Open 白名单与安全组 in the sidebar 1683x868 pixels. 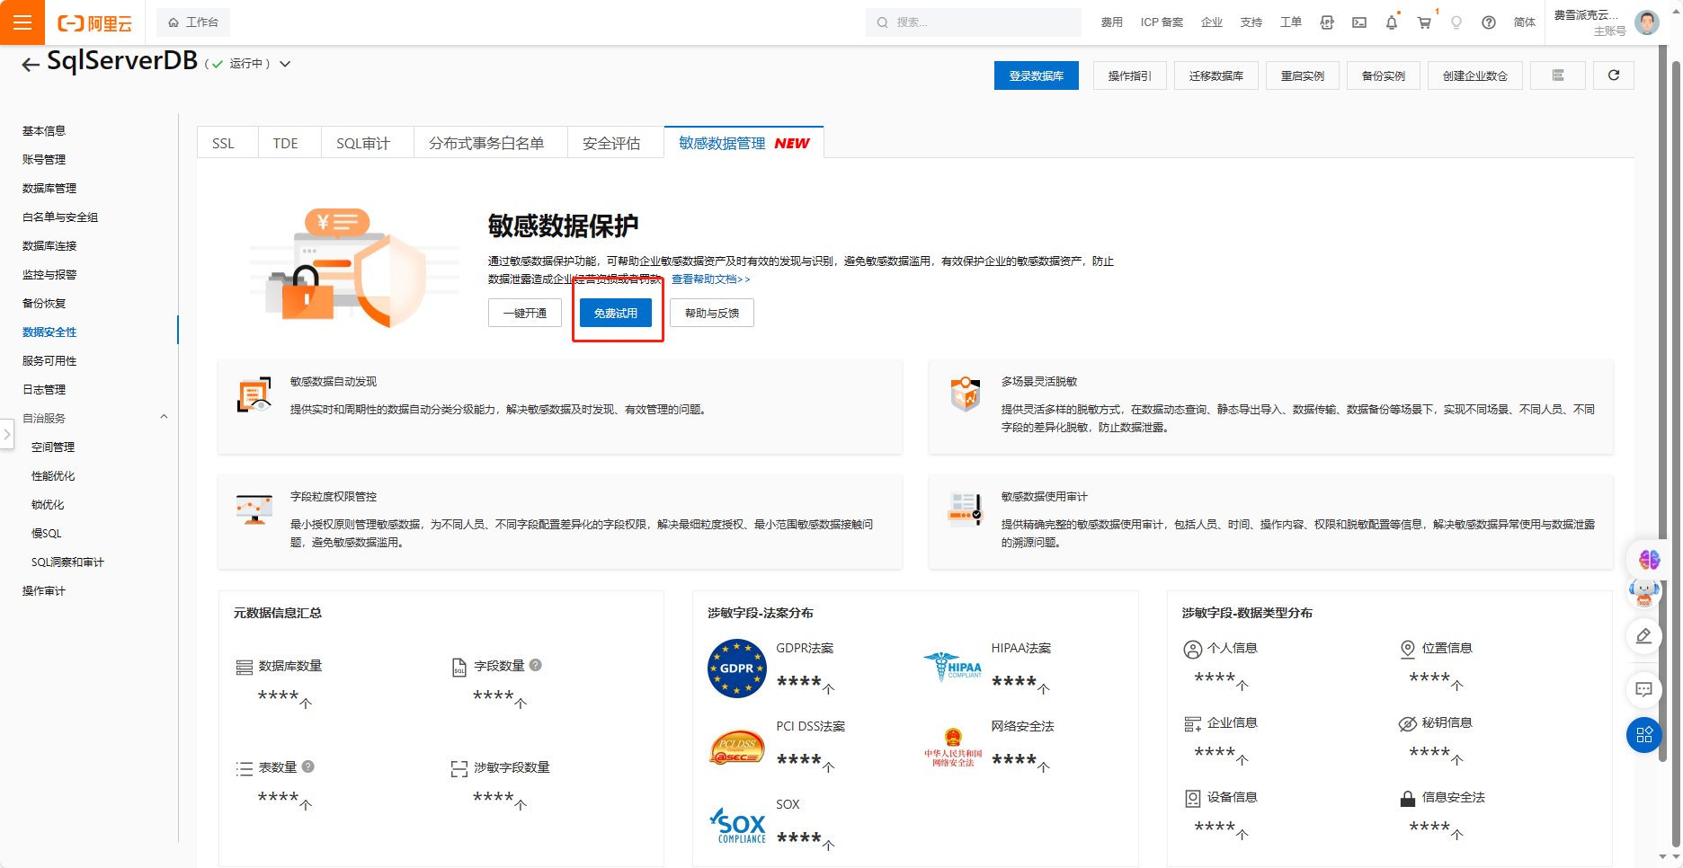[x=60, y=217]
